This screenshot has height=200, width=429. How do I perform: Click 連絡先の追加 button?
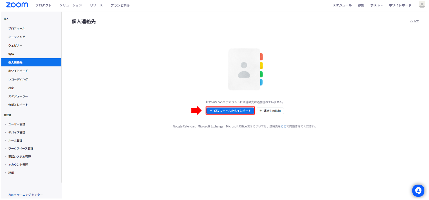[270, 111]
